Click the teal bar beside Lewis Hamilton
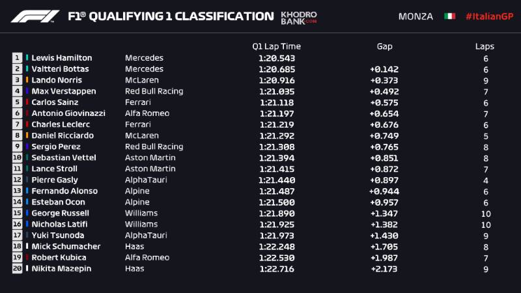 point(27,58)
